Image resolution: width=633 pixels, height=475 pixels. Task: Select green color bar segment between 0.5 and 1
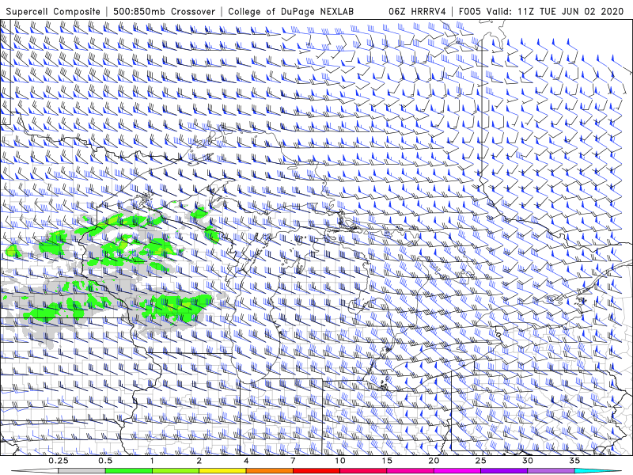pos(128,471)
